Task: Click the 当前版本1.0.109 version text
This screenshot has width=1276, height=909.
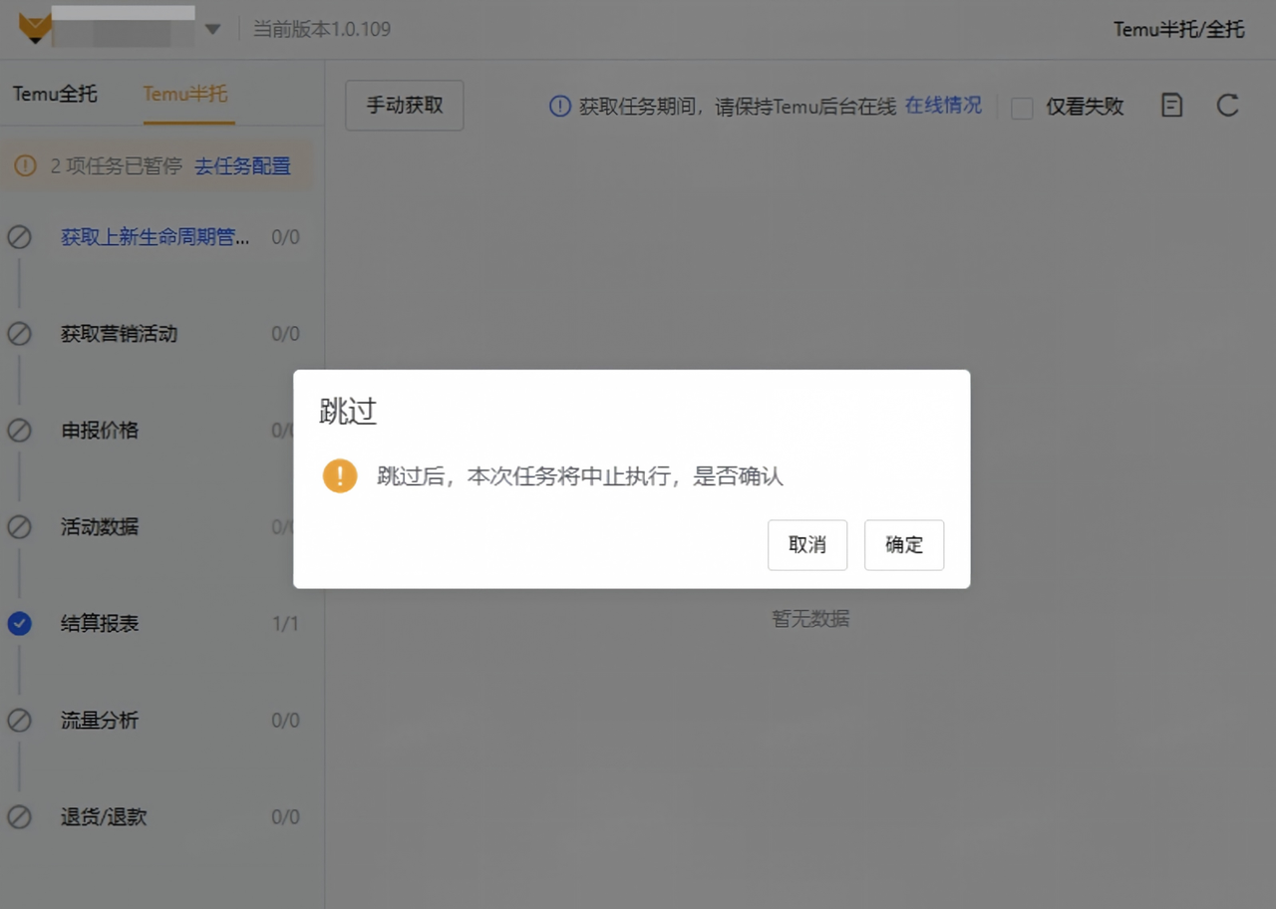Action: pos(321,29)
